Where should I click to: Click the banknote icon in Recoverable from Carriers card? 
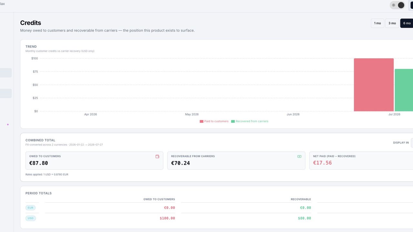[x=299, y=156]
